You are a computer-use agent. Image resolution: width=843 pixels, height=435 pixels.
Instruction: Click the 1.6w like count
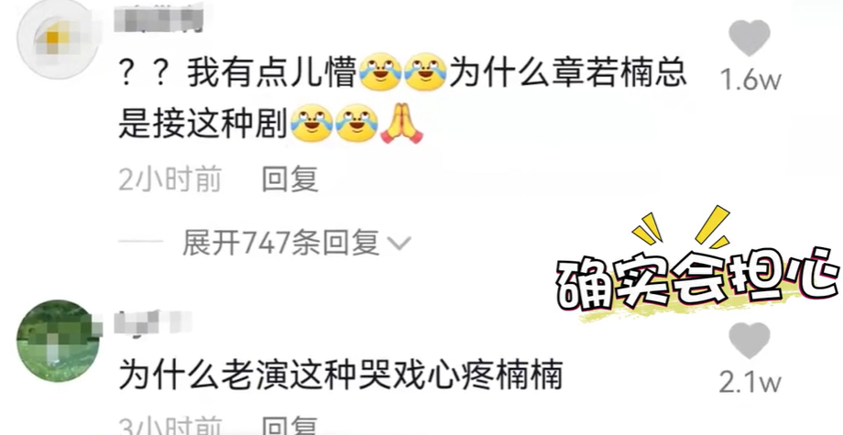(x=750, y=81)
